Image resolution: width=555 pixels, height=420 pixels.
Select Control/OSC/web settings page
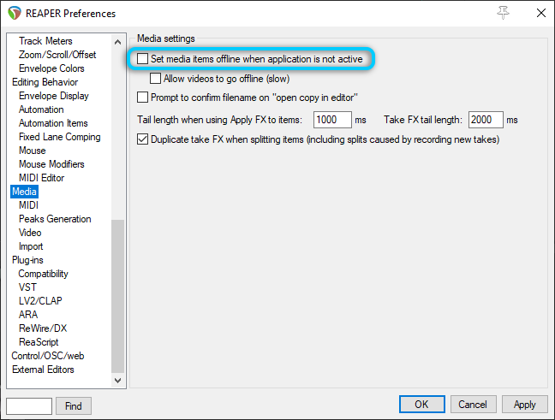point(48,356)
